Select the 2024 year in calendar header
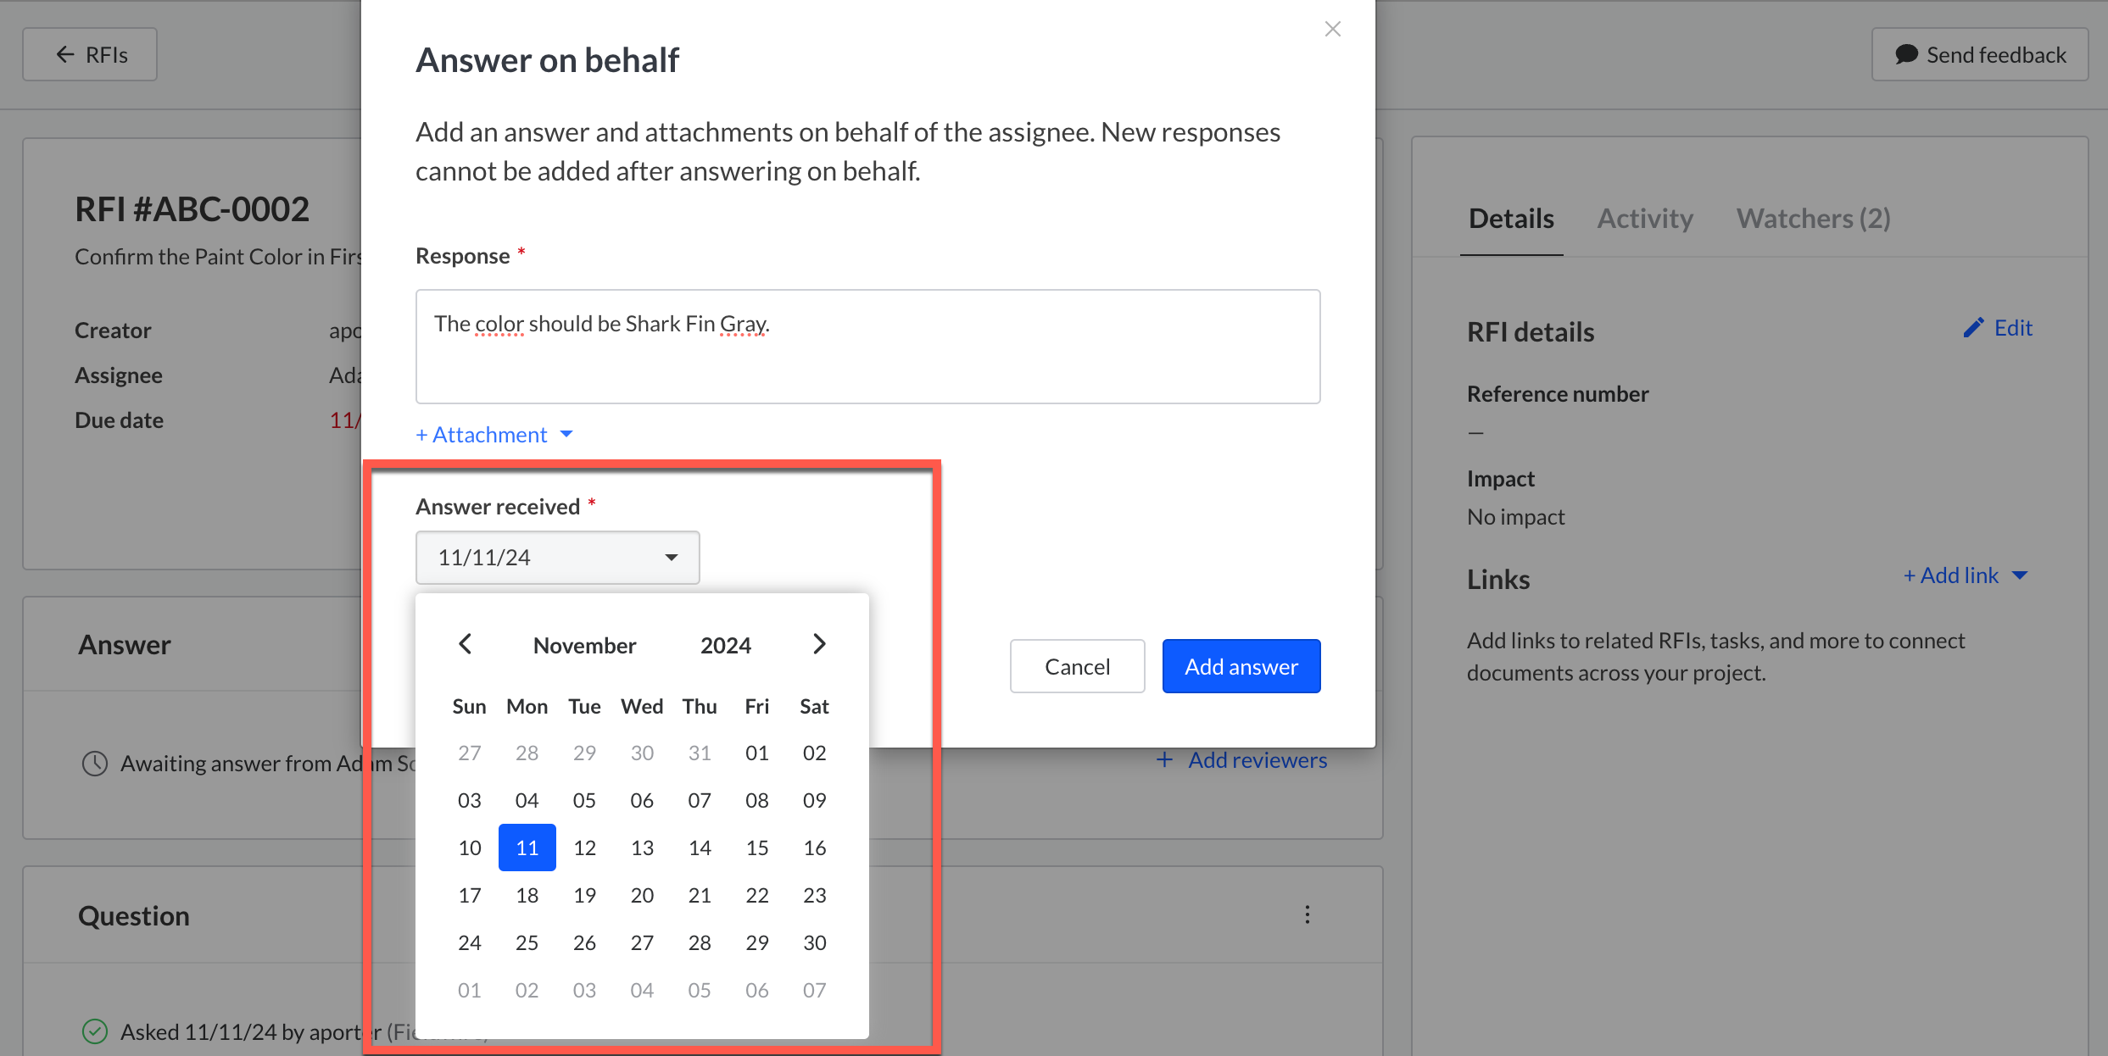Screen dimensions: 2108x1056 click(725, 646)
